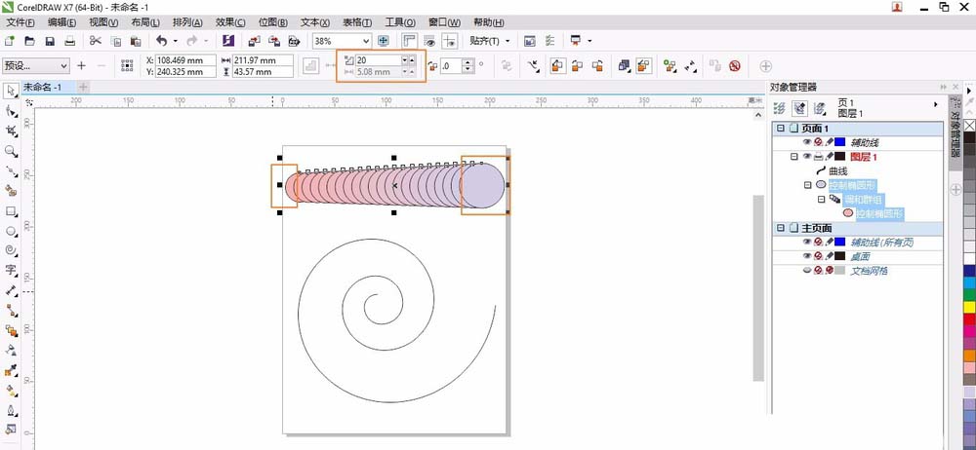Click the blue color swatch in palette
The image size is (976, 450).
pos(969,271)
